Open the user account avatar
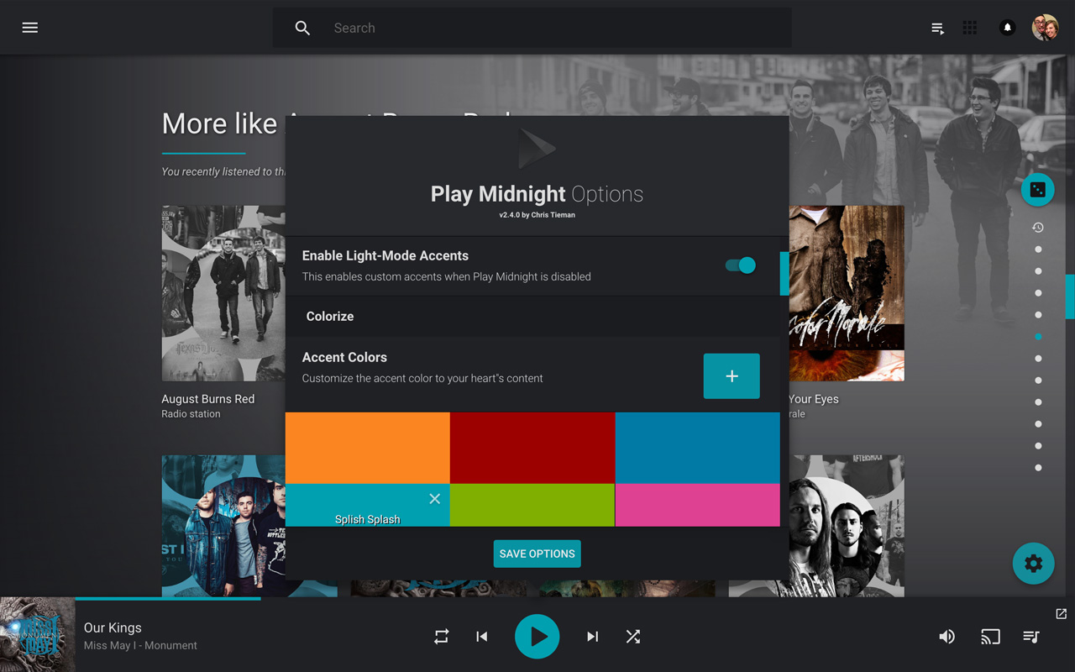This screenshot has width=1075, height=672. click(1045, 28)
